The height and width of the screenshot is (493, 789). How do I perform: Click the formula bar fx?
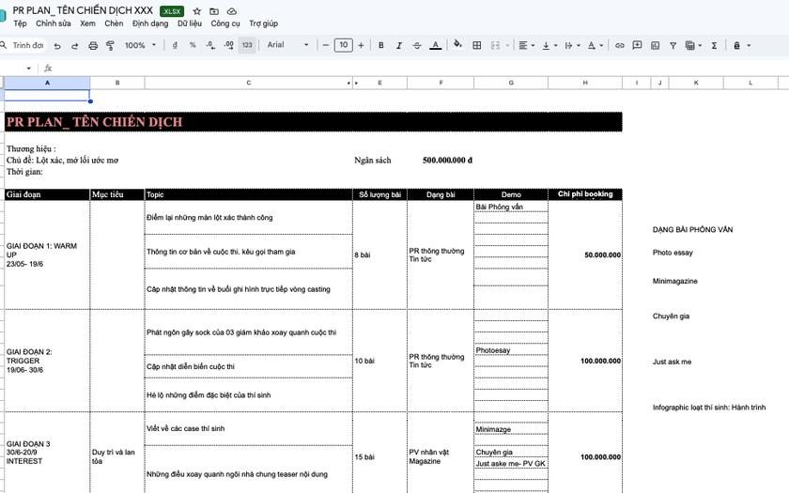[x=48, y=68]
